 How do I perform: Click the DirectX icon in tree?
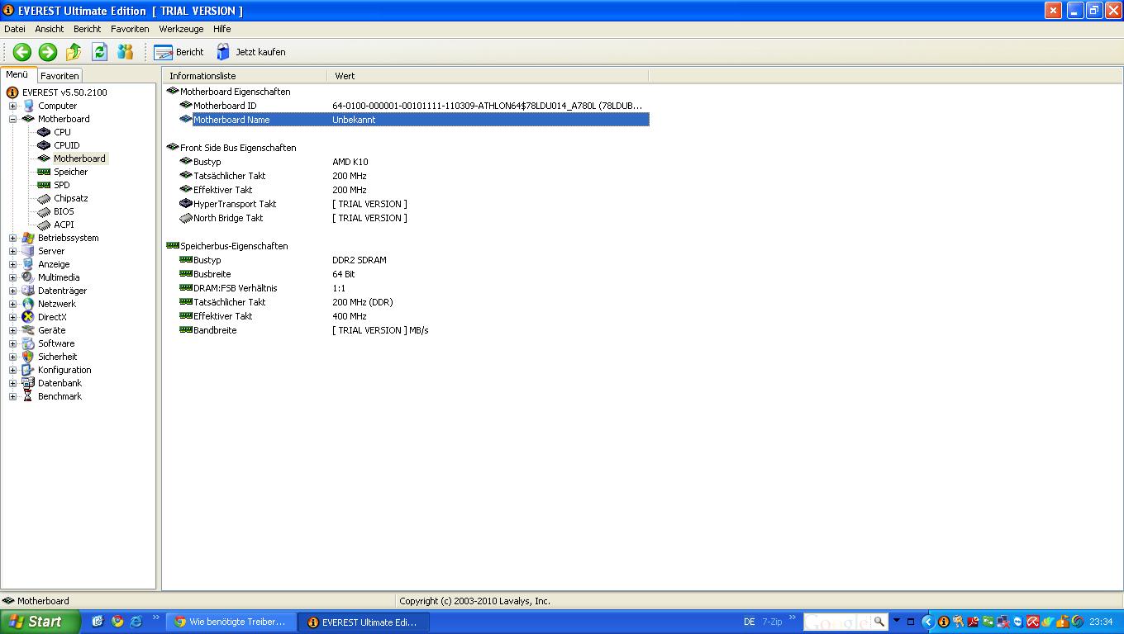28,317
